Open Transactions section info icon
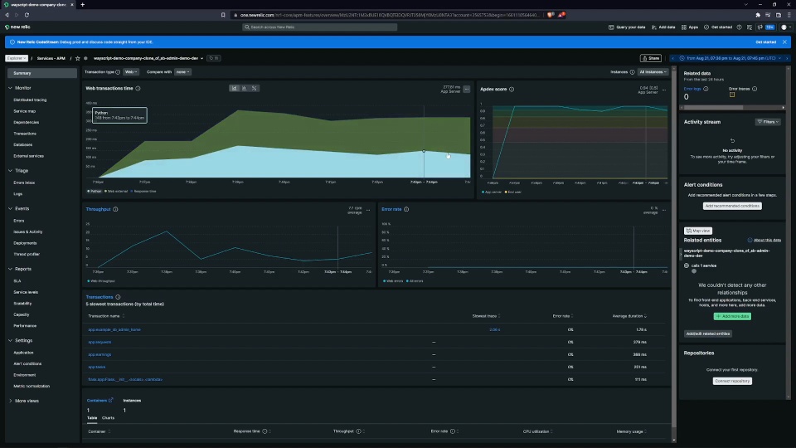796x448 pixels. click(x=119, y=297)
